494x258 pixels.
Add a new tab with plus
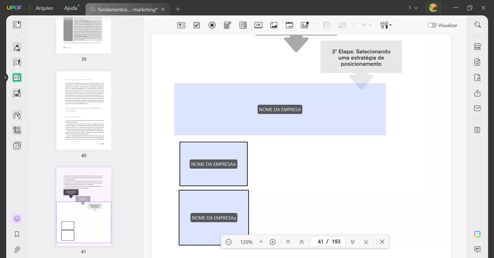pyautogui.click(x=178, y=9)
